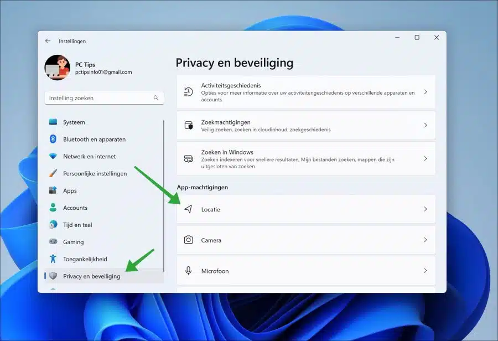Click pctipsinfo01@gmail.com account email
Viewport: 498px width, 341px height.
[x=103, y=72]
